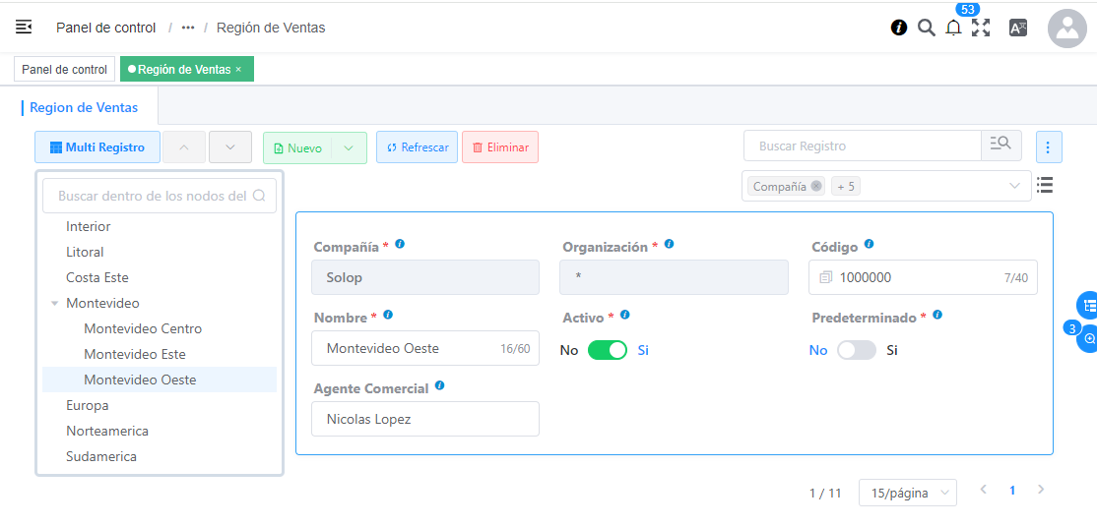Image resolution: width=1097 pixels, height=526 pixels.
Task: Close the Región de Ventas tab
Action: (238, 70)
